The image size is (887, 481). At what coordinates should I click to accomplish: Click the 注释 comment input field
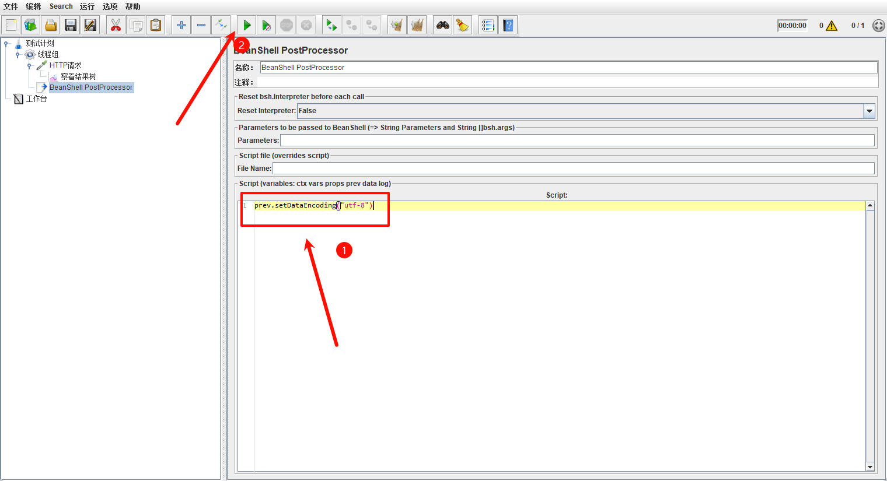[x=567, y=82]
